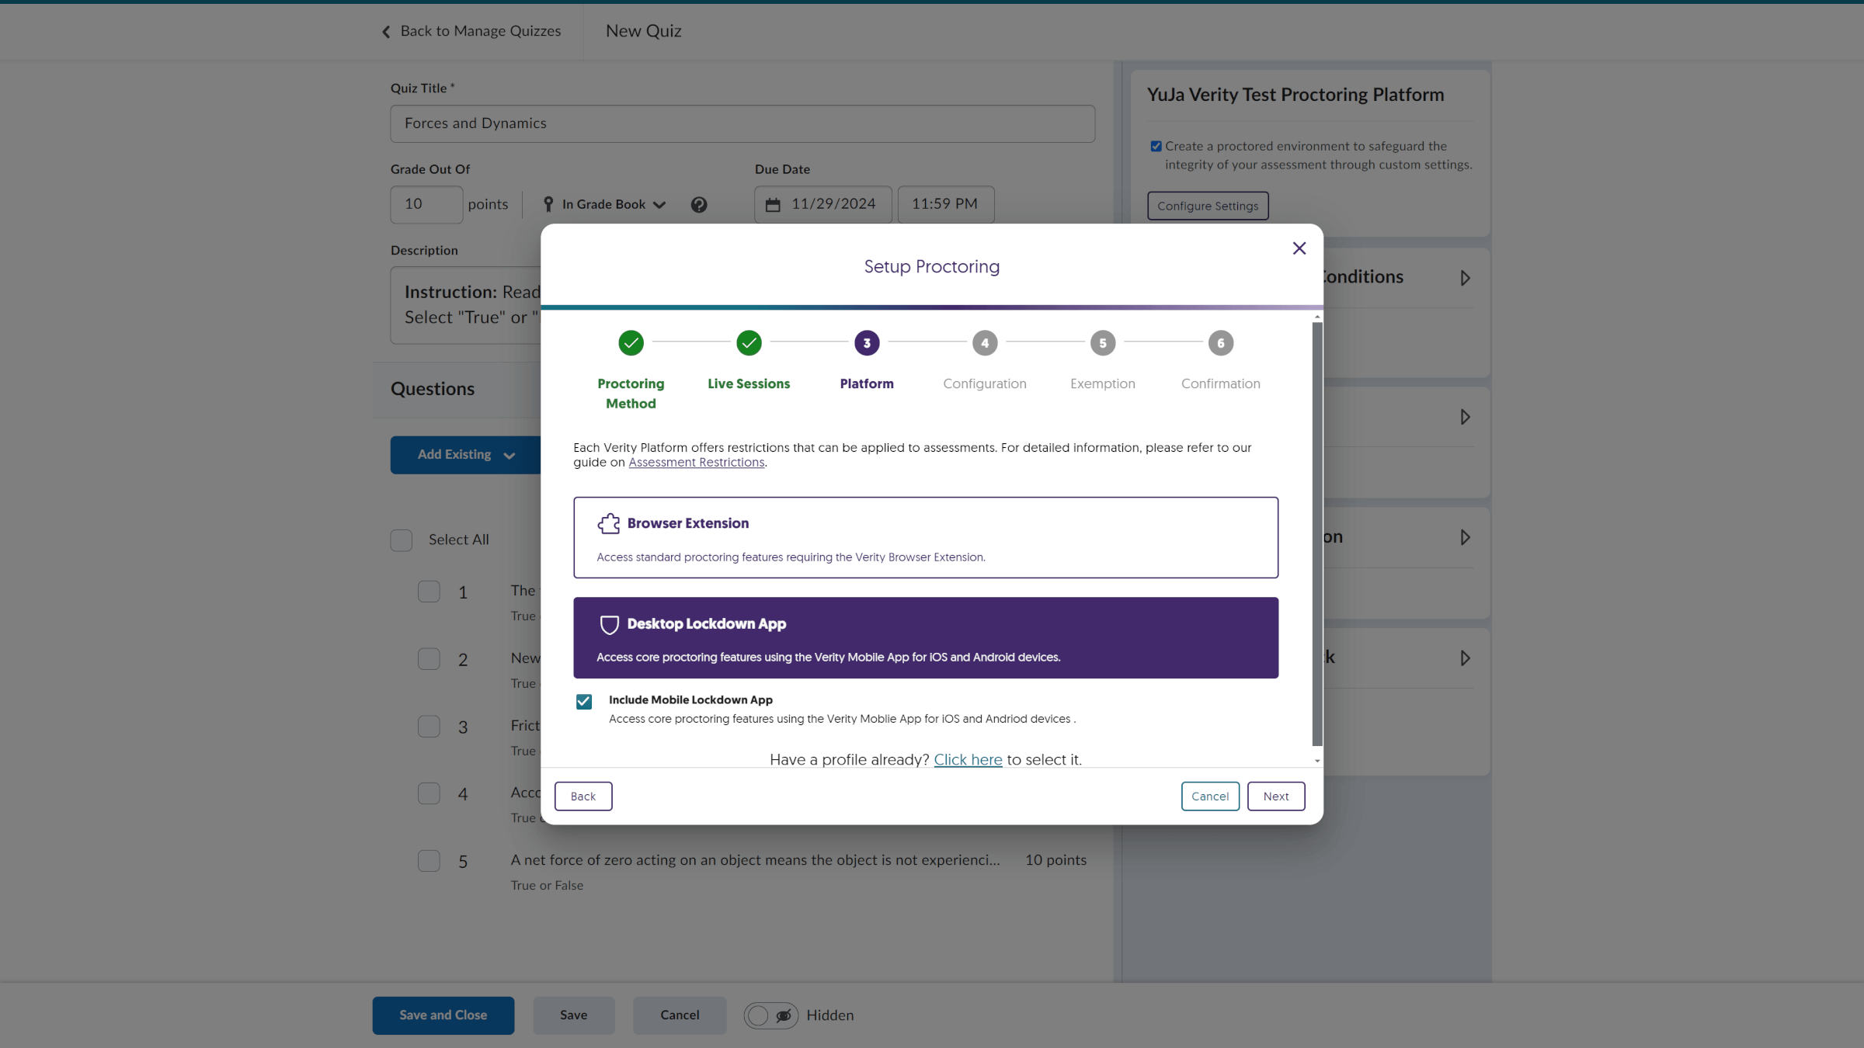Check question 3 checkbox
1864x1048 pixels.
tap(429, 727)
